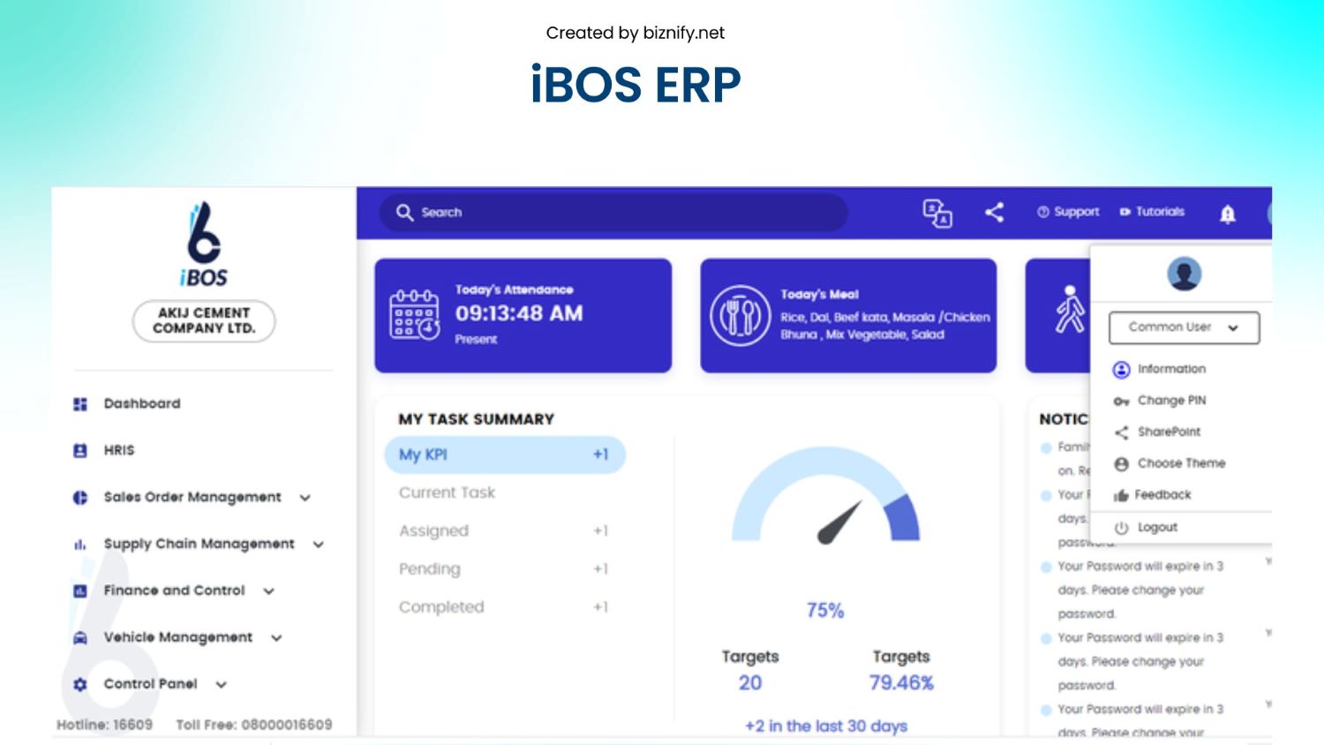Click the search magnifier icon
This screenshot has height=745, width=1324.
pos(404,212)
